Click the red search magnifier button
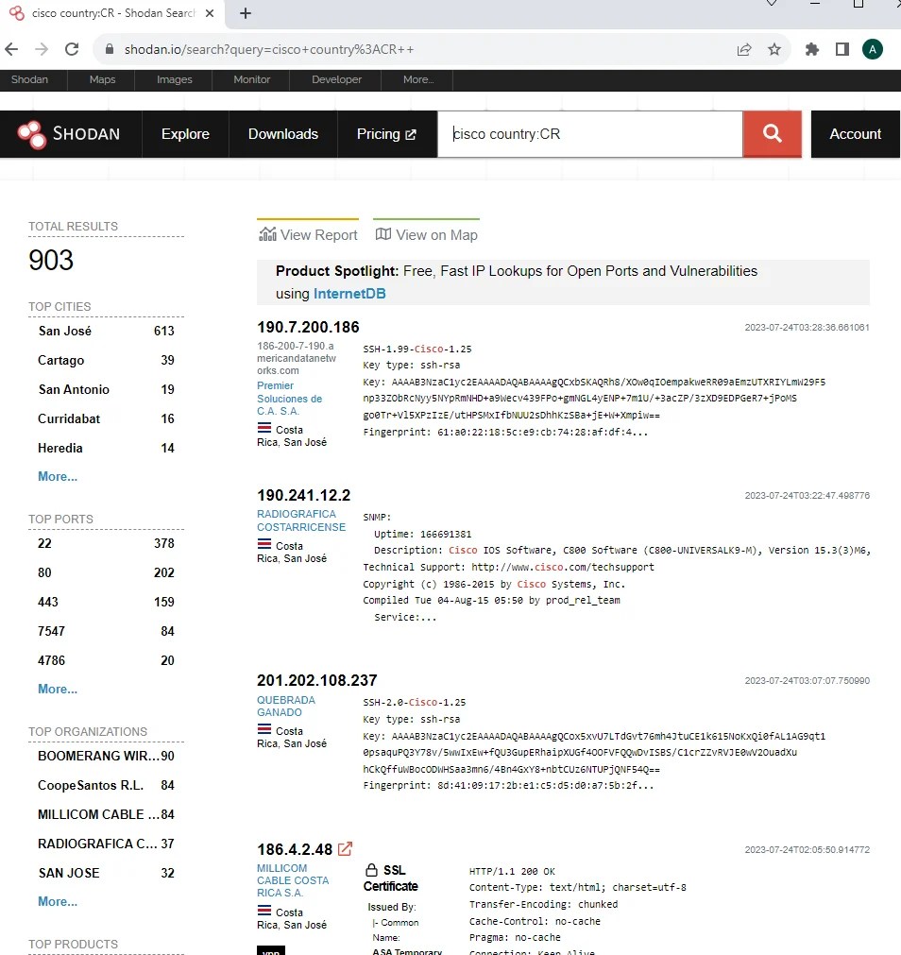The image size is (901, 955). [x=772, y=134]
